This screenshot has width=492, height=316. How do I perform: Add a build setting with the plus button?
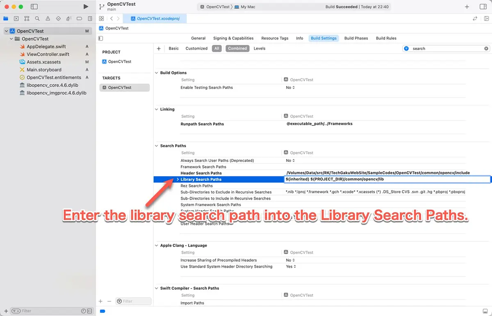[159, 48]
